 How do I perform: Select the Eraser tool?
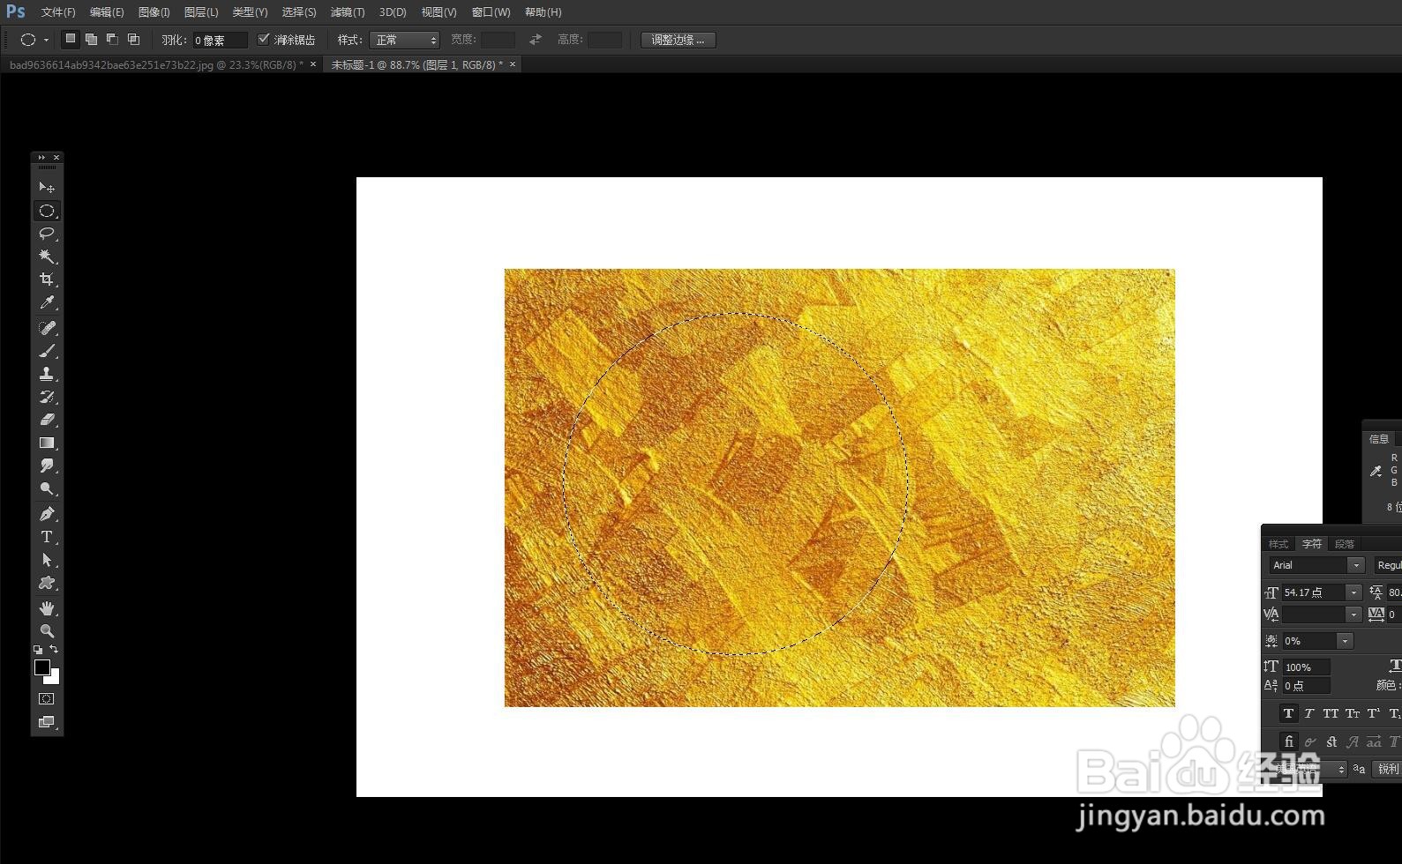pos(47,420)
